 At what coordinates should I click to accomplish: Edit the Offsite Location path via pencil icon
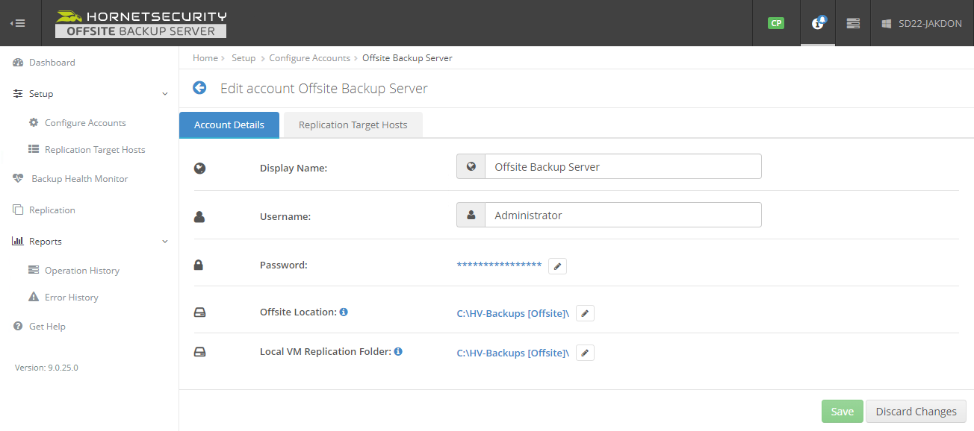coord(585,313)
